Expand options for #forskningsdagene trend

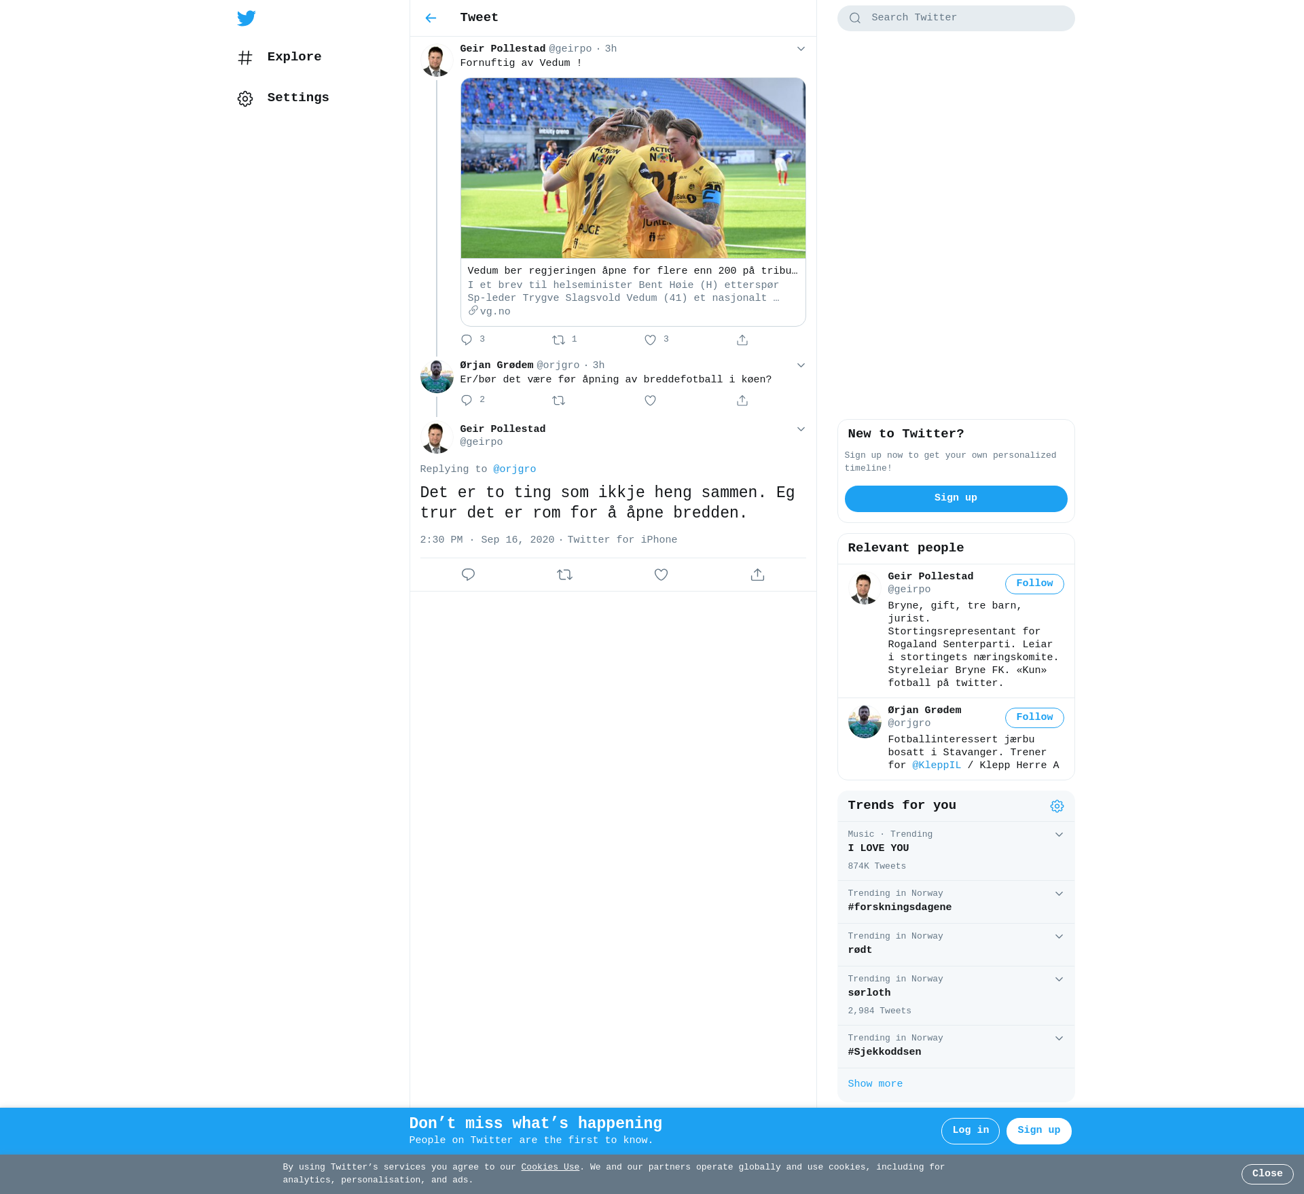(x=1059, y=894)
